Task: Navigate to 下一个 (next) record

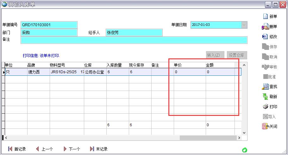Action: coord(65,149)
